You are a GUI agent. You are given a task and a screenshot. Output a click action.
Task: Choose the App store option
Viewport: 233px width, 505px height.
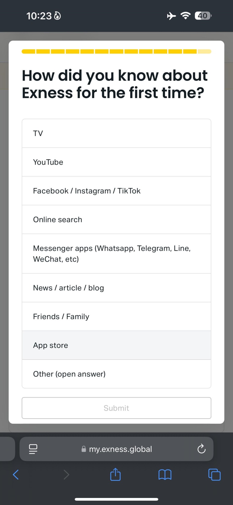pos(116,345)
